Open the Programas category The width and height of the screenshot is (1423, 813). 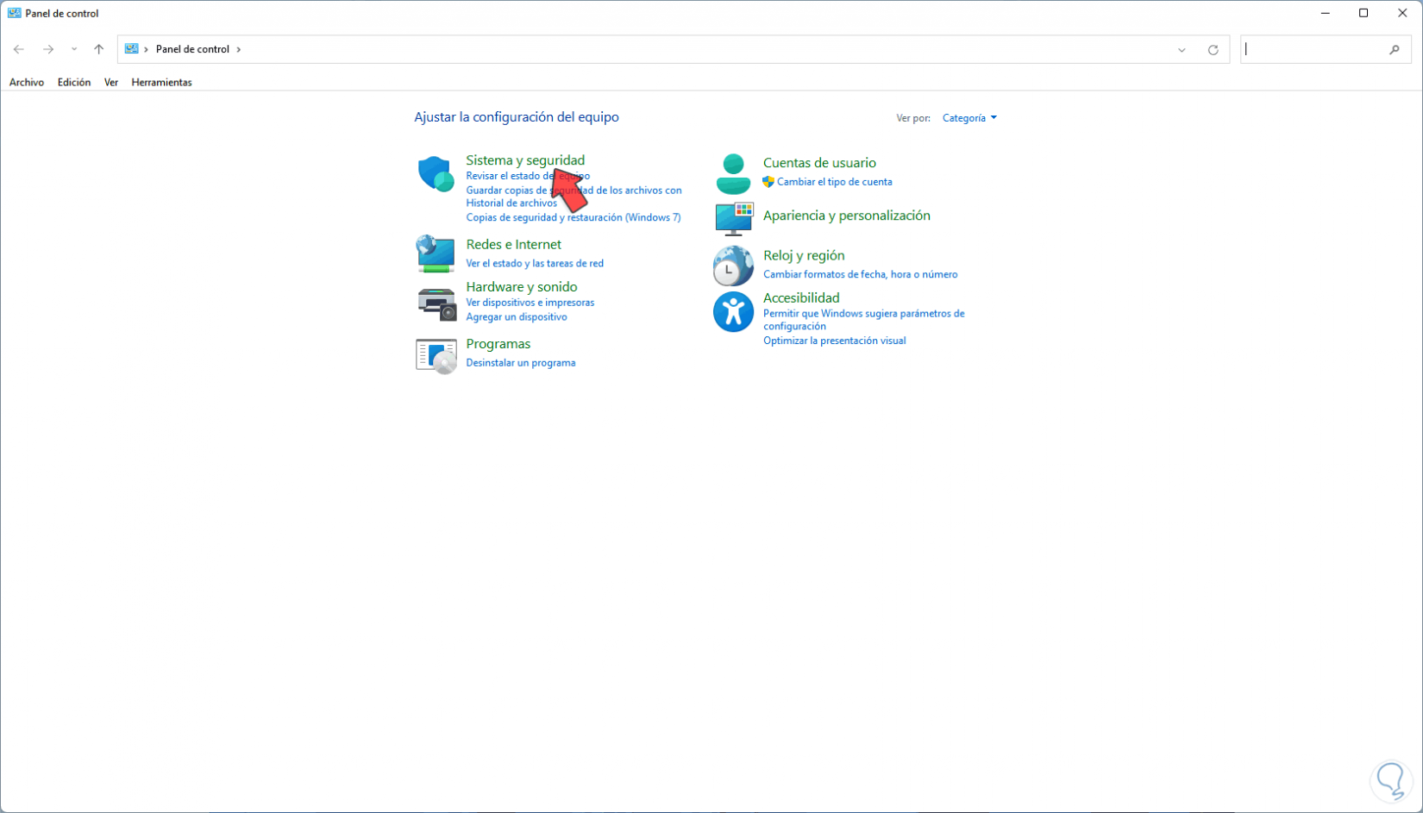(498, 344)
